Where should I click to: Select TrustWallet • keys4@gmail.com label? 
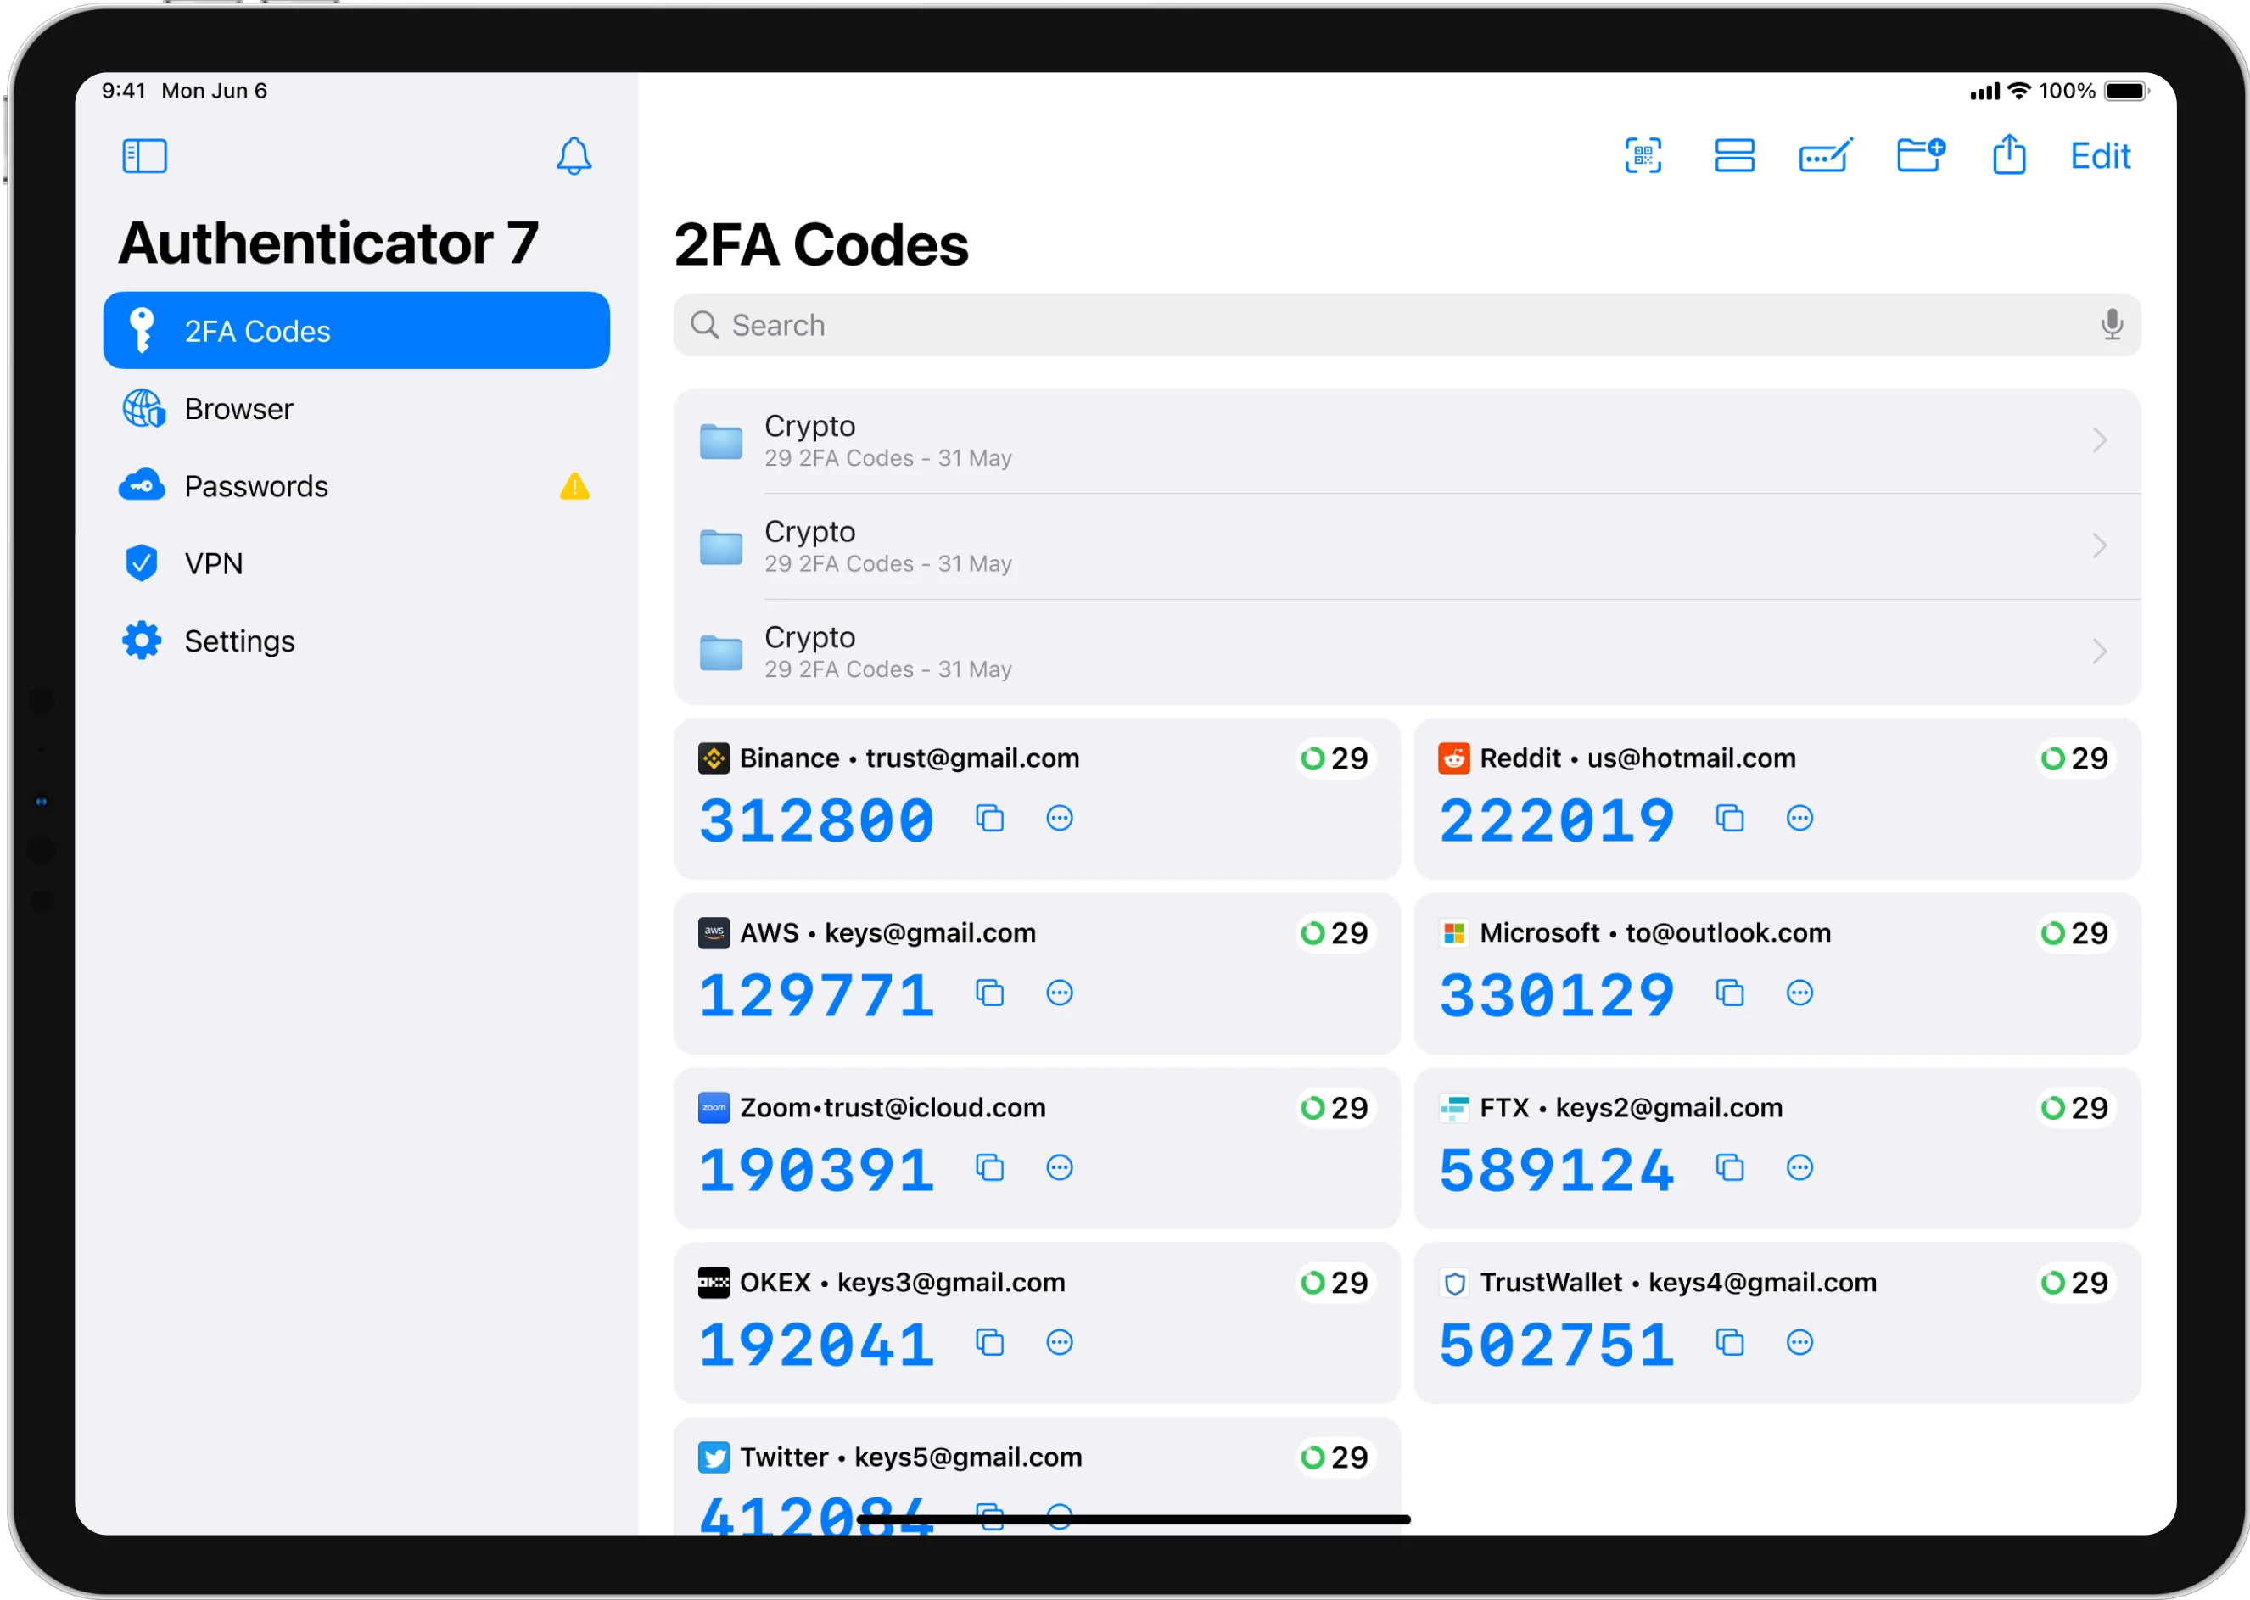1677,1282
